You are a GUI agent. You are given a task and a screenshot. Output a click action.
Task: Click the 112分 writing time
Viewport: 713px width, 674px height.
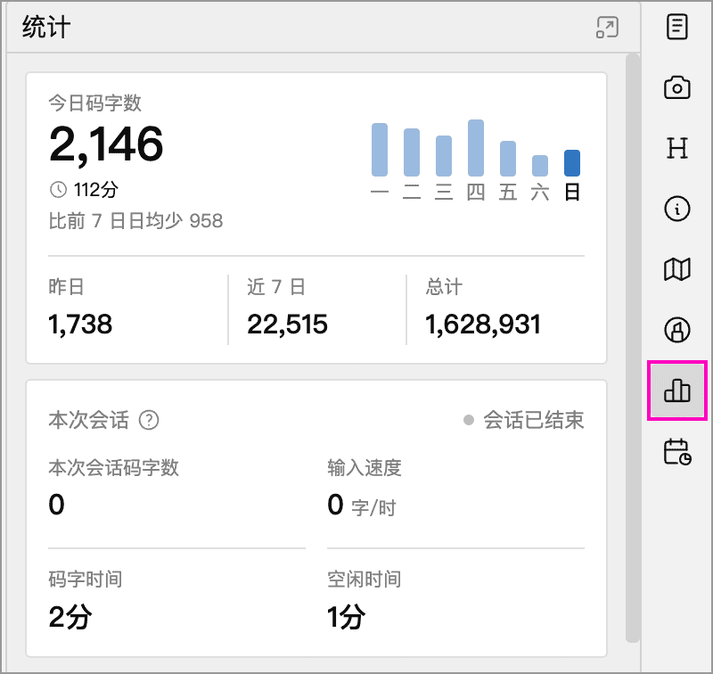pos(96,190)
